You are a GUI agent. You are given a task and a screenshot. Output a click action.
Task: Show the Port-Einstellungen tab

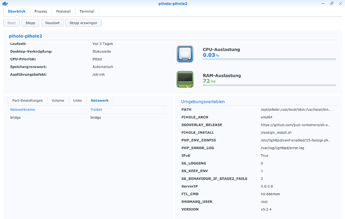point(27,100)
